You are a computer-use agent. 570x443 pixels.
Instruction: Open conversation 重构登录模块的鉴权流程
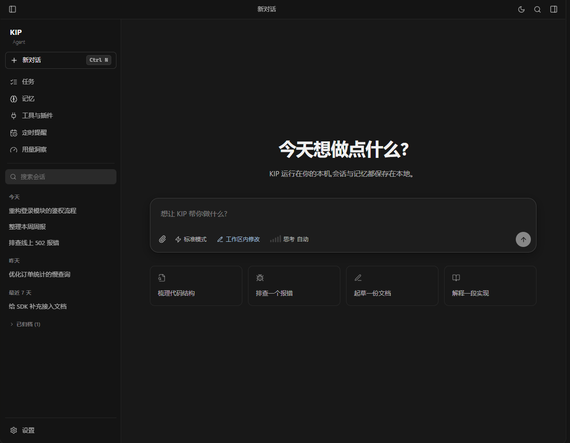tap(61, 211)
